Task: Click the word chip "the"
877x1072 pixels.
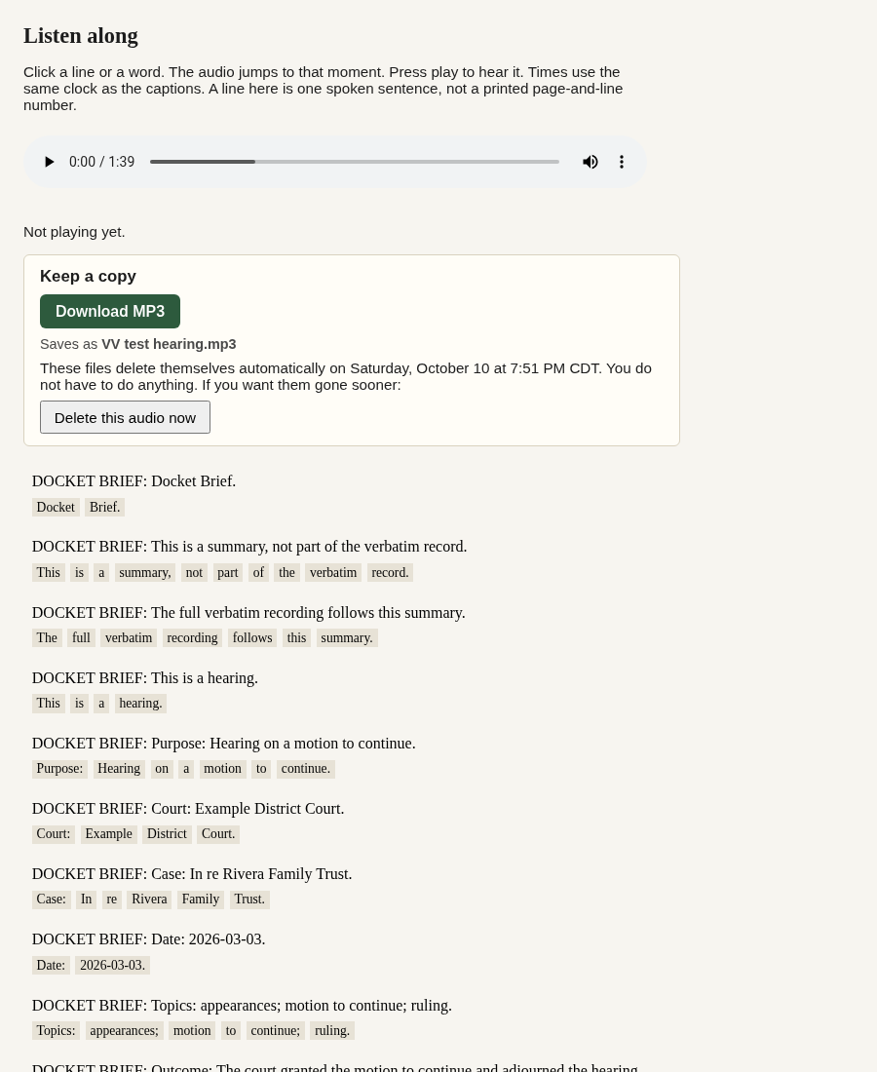Action: (287, 573)
